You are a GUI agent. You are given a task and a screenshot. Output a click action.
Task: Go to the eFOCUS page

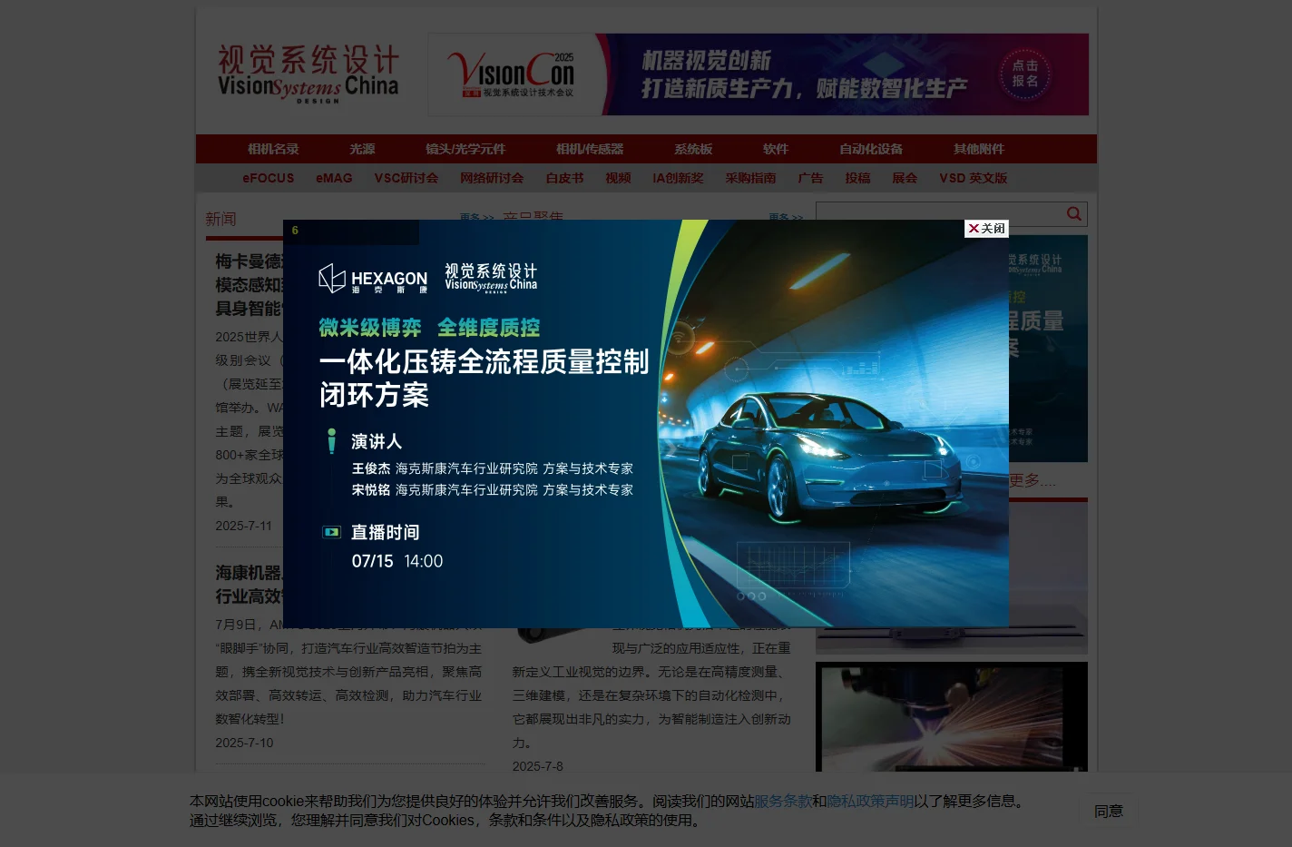(x=269, y=178)
